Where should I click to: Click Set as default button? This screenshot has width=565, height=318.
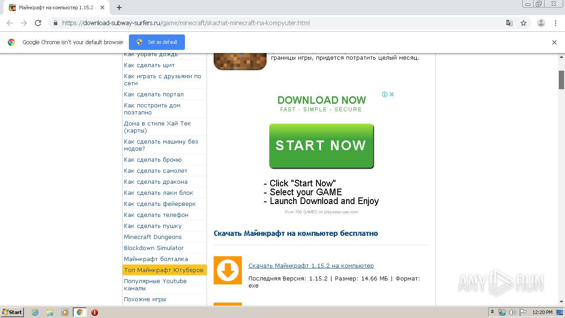[x=157, y=42]
